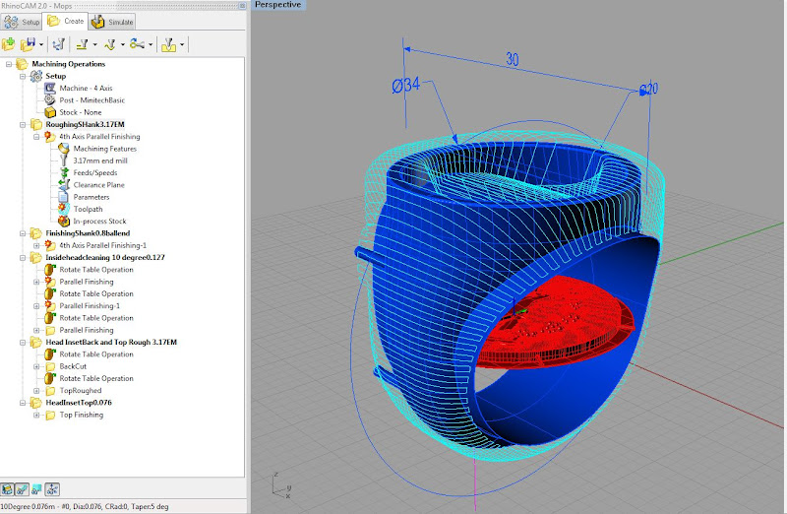Image resolution: width=787 pixels, height=514 pixels.
Task: Expand the 4th Axis Parallel Finishing-1 operation
Action: coord(36,245)
